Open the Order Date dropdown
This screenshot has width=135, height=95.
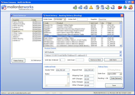(65, 19)
